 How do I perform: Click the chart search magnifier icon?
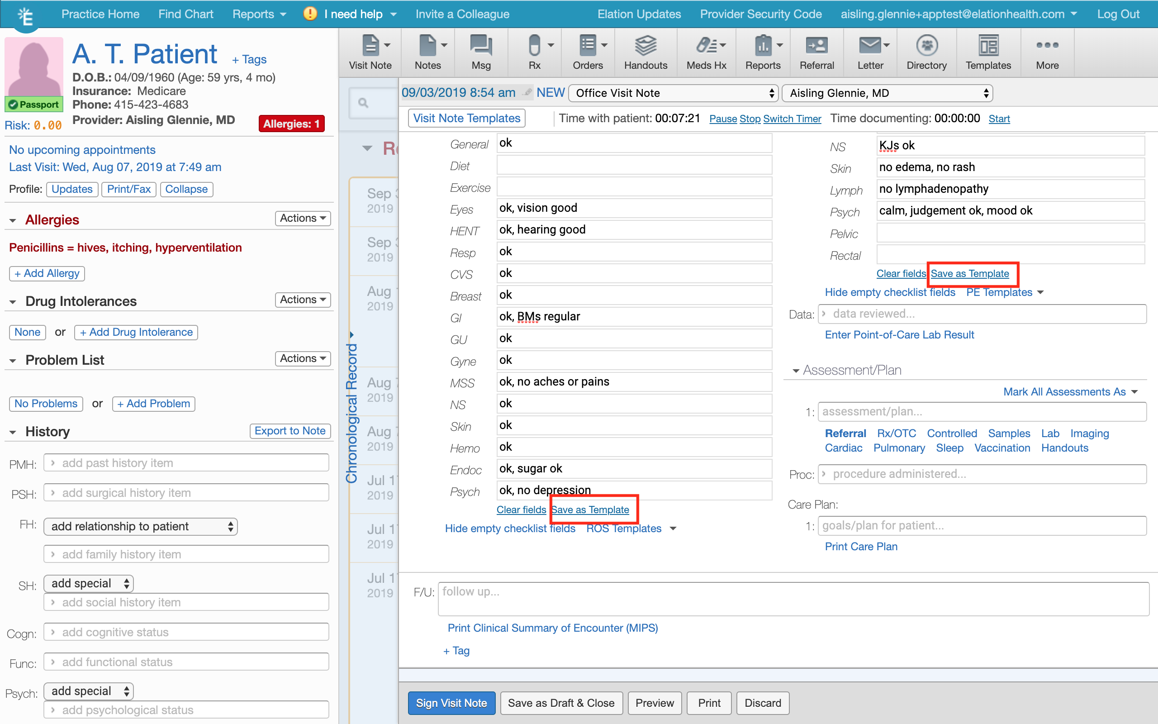pyautogui.click(x=363, y=102)
